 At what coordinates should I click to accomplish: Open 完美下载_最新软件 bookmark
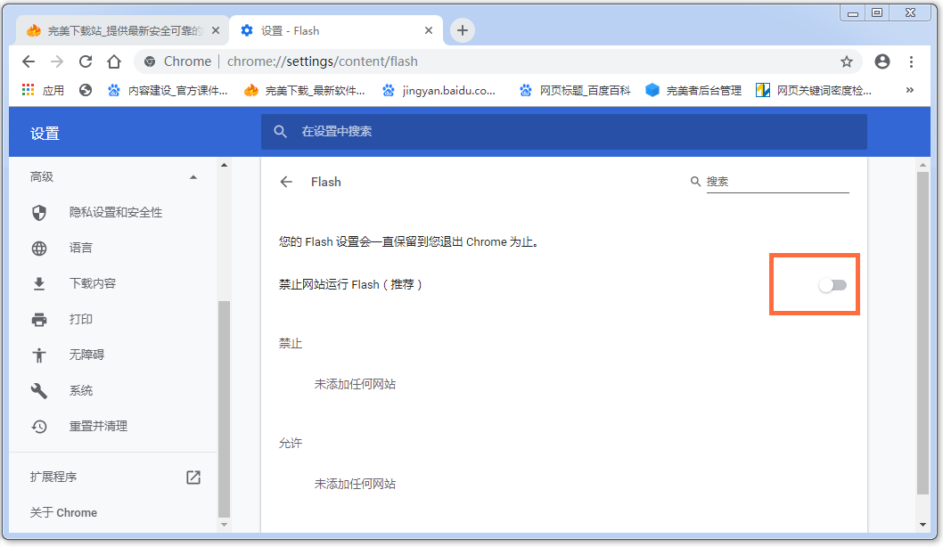[304, 90]
